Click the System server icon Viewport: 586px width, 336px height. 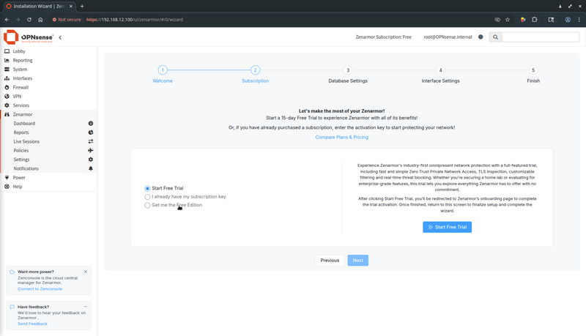click(7, 69)
